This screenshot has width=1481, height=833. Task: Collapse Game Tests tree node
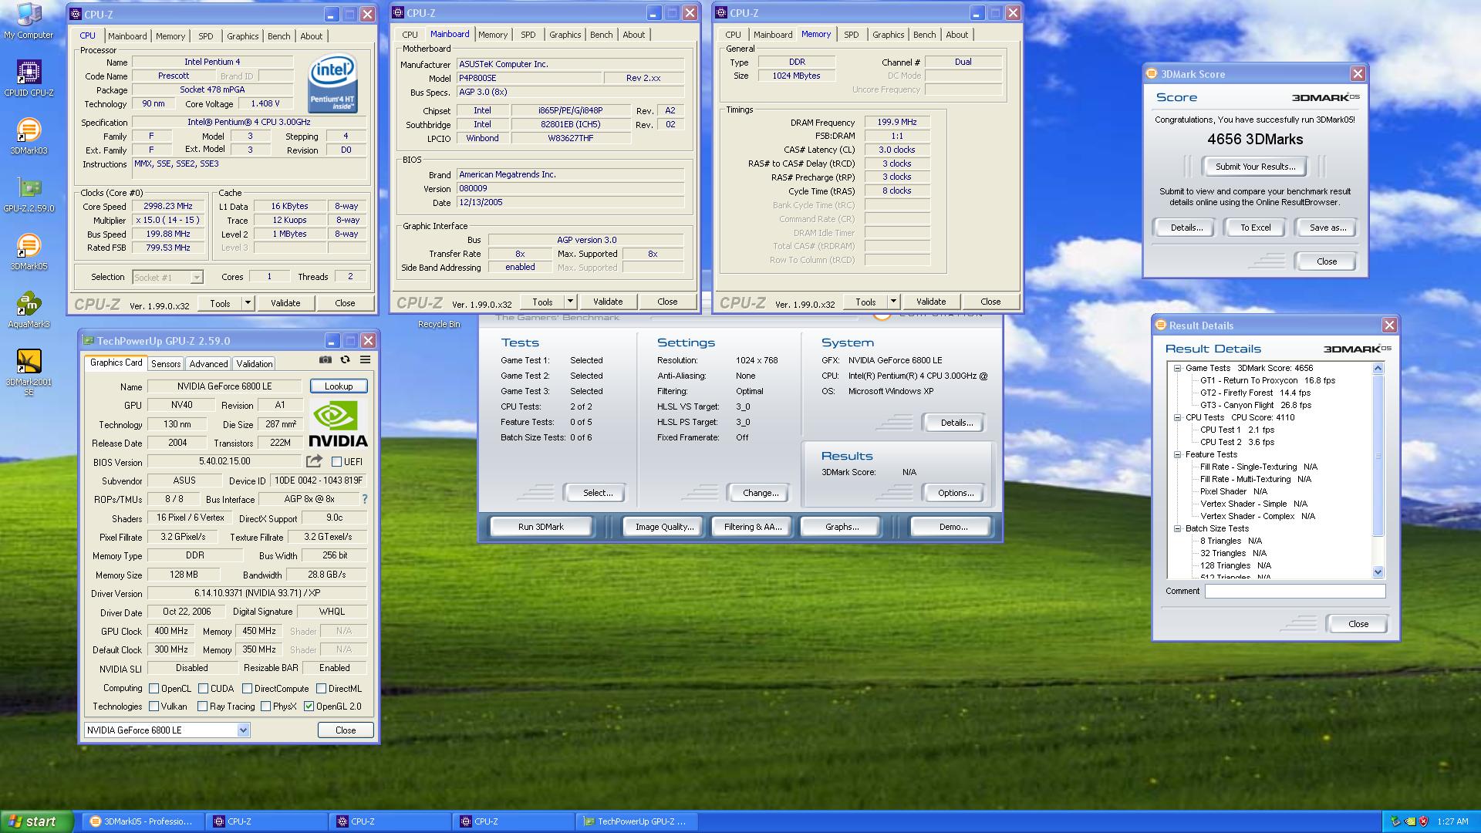click(1177, 369)
